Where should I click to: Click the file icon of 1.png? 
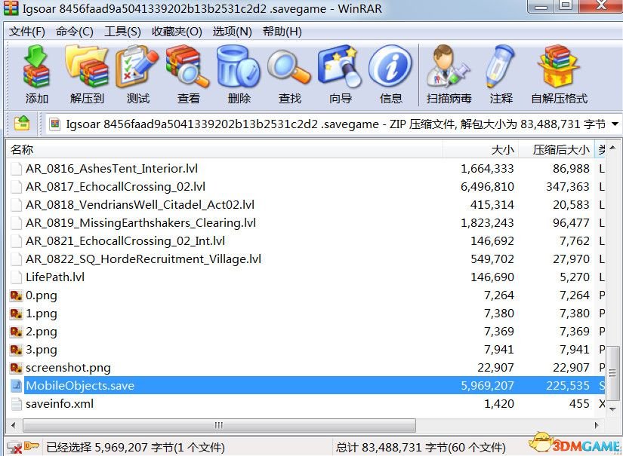pyautogui.click(x=16, y=314)
